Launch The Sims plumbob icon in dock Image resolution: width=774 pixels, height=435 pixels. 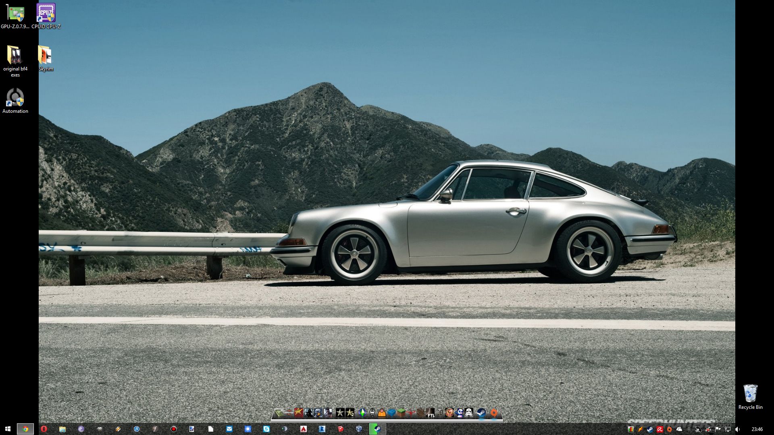(362, 412)
